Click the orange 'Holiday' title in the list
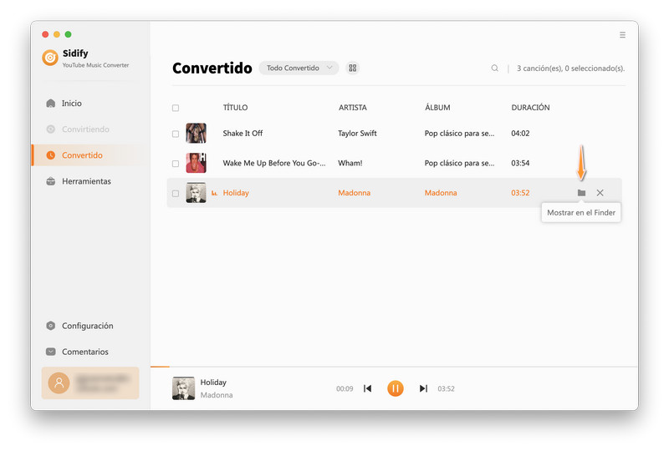 [x=236, y=193]
